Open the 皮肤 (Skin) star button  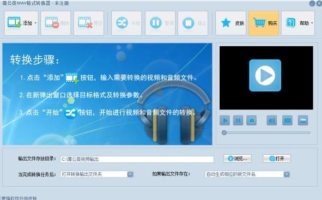pyautogui.click(x=230, y=23)
